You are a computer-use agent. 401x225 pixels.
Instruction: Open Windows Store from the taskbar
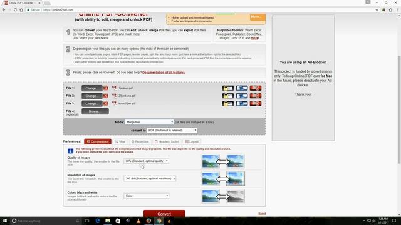(x=118, y=221)
